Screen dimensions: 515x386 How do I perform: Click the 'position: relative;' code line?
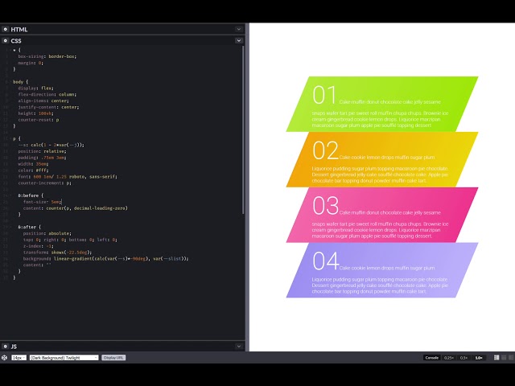[43, 151]
